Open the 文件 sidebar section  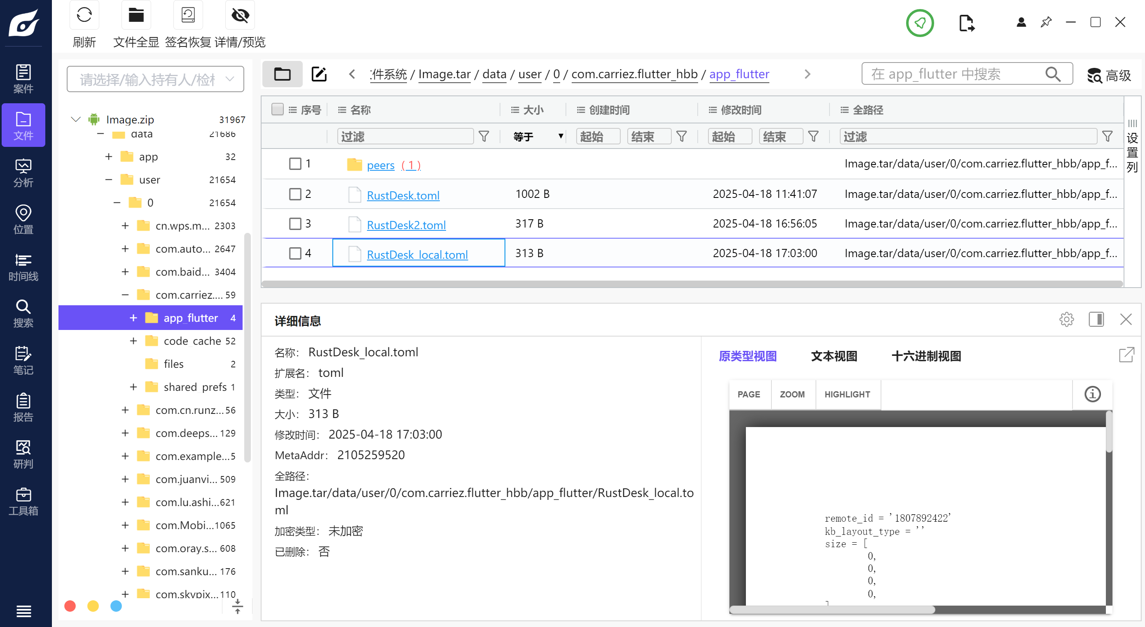[23, 125]
